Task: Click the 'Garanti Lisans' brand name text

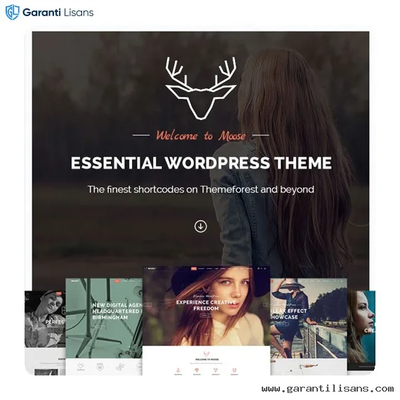Action: (58, 12)
